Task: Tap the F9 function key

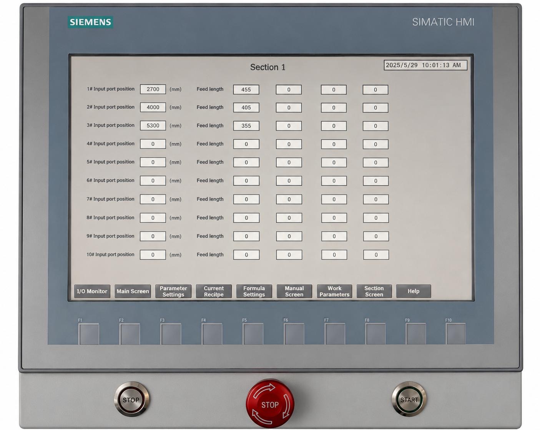Action: tap(416, 334)
